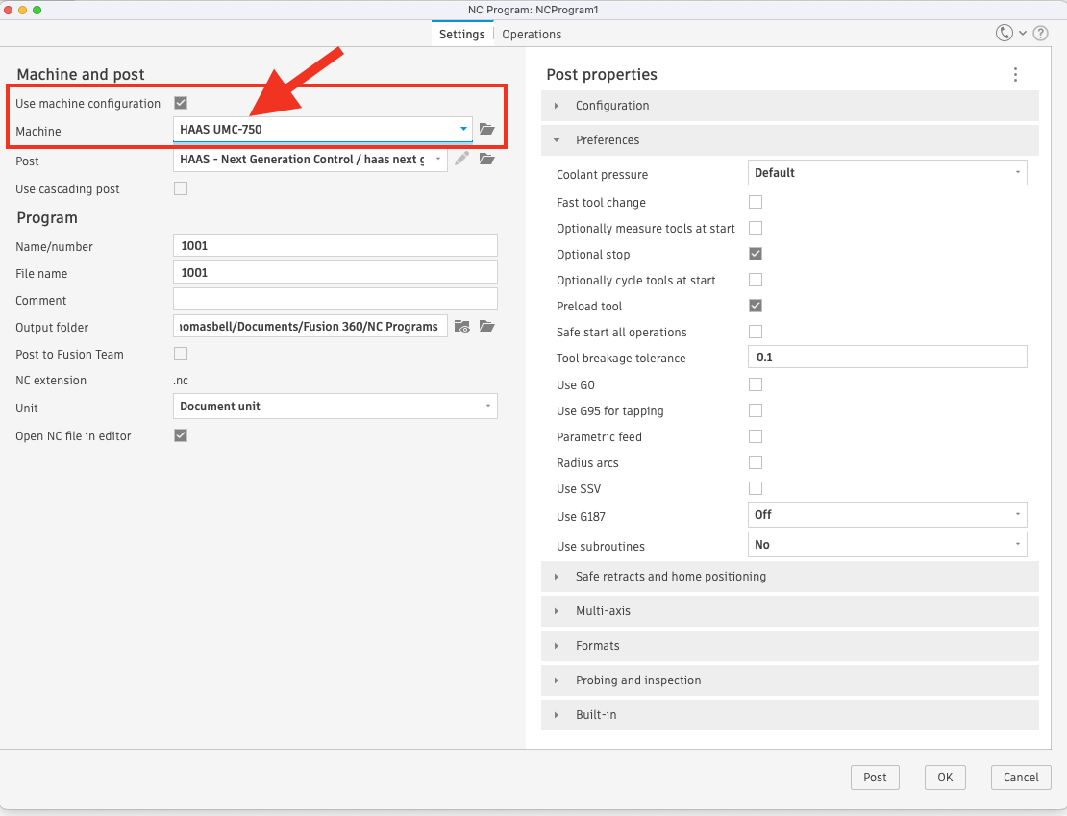Enable the Use SSV checkbox
1067x816 pixels.
[756, 488]
